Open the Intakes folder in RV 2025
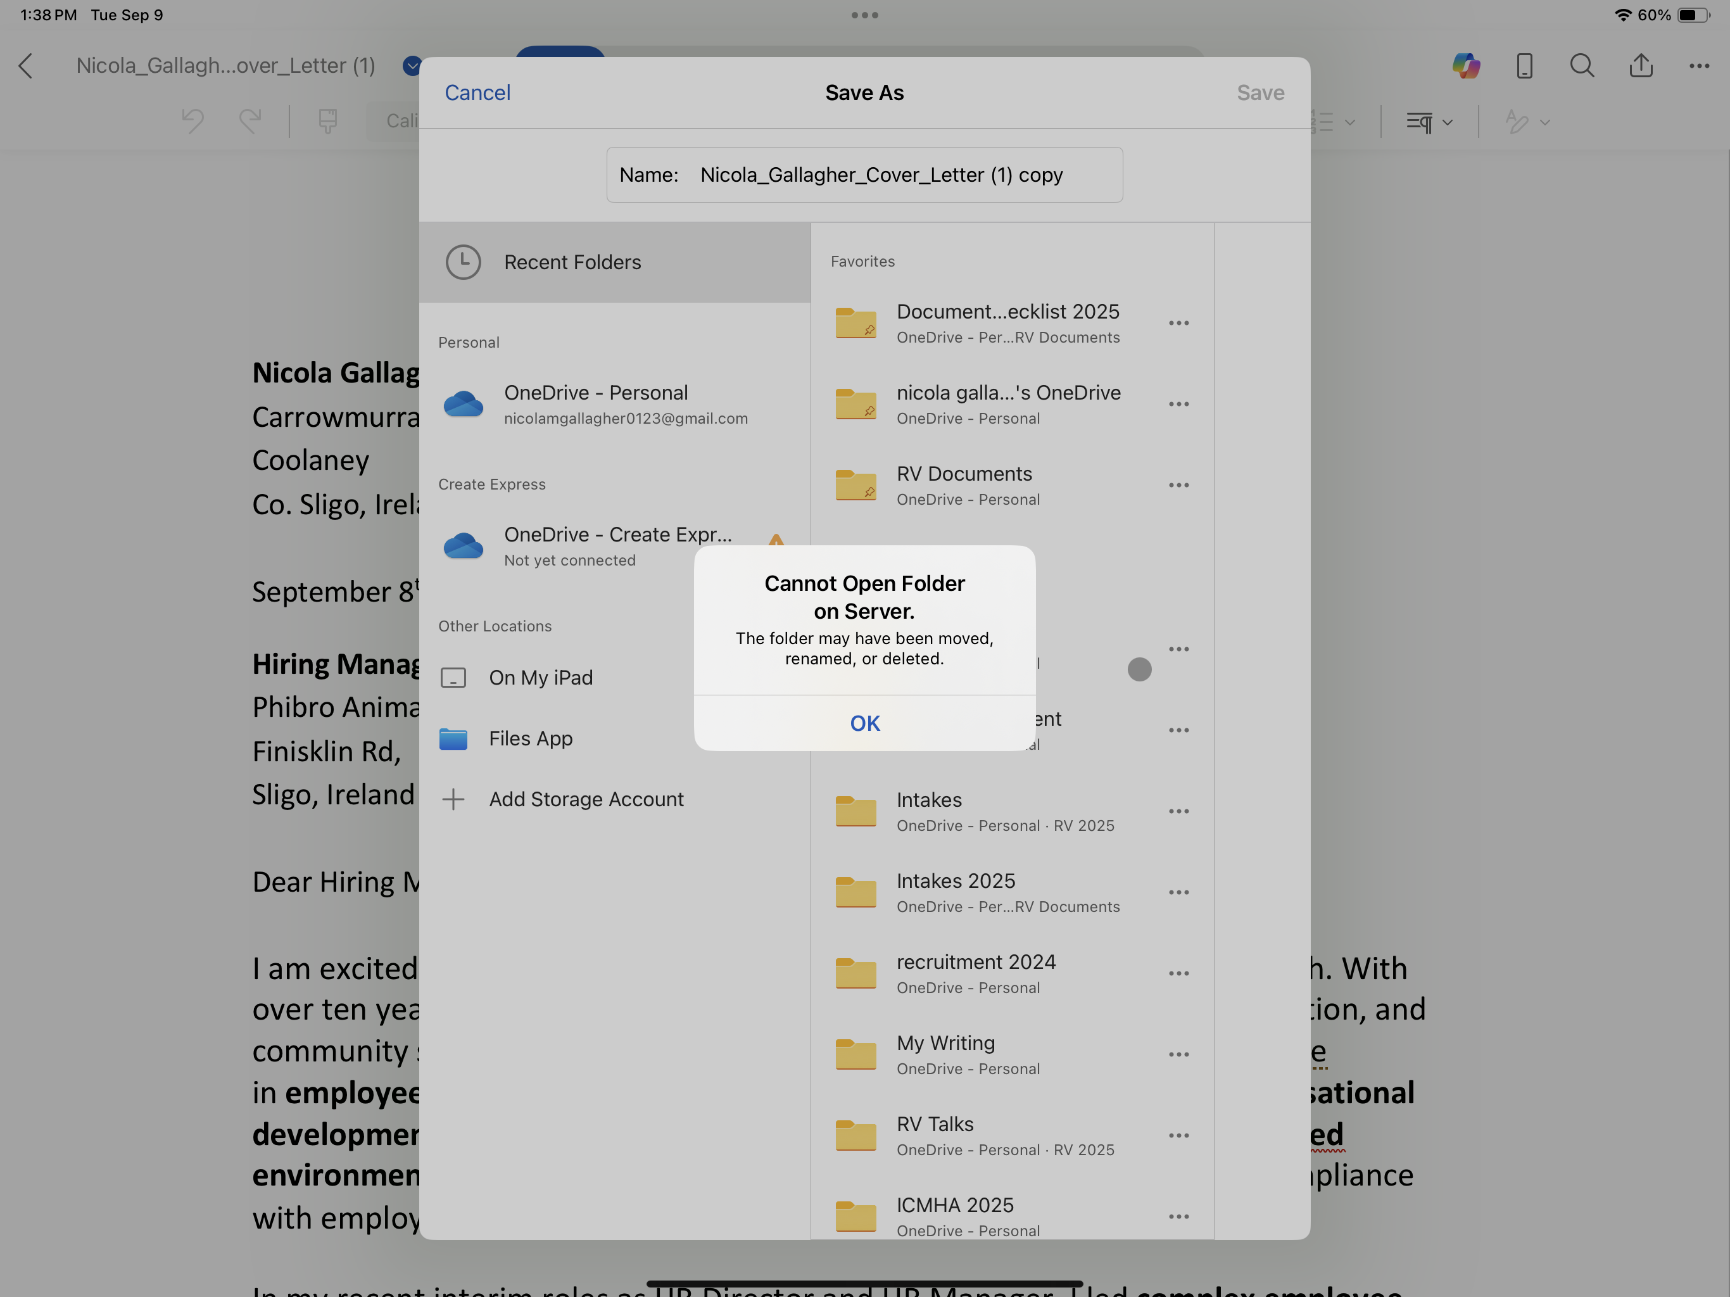Viewport: 1730px width, 1297px height. [1012, 811]
